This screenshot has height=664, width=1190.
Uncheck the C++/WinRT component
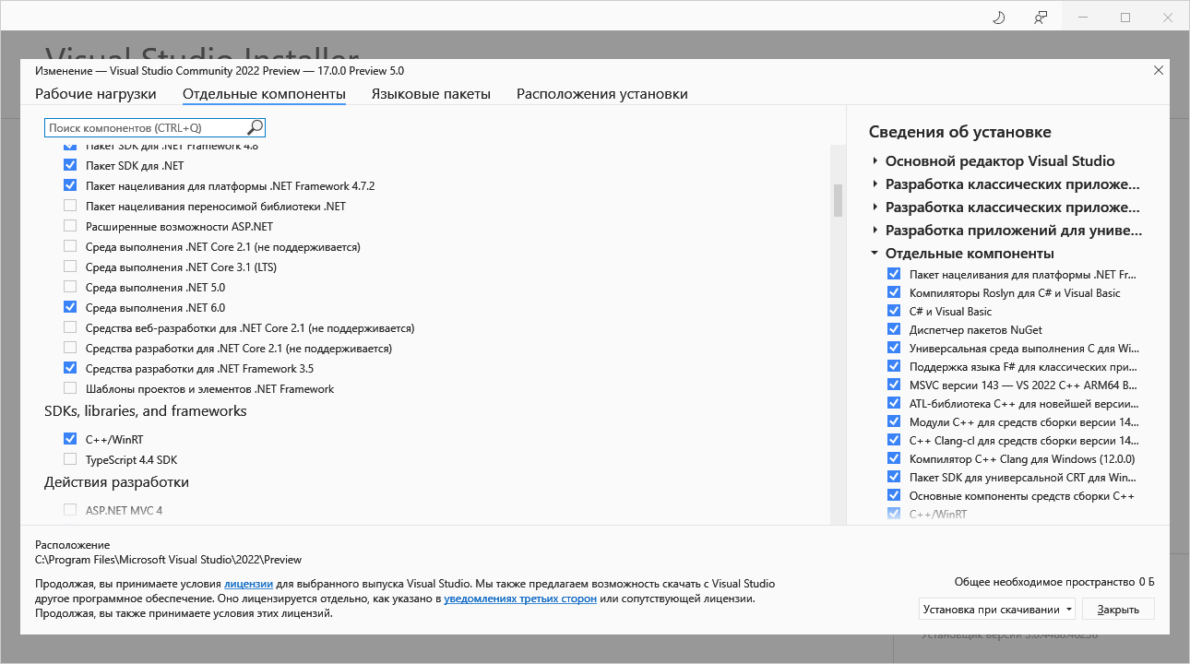[70, 438]
